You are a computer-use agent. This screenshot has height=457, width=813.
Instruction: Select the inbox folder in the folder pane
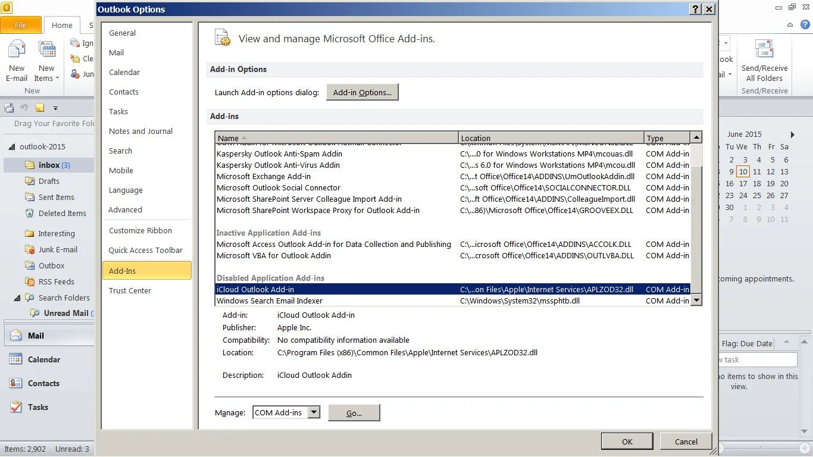pos(49,165)
